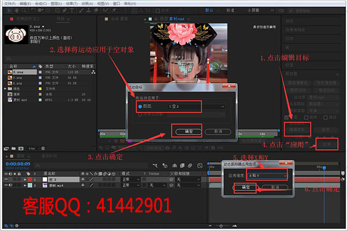Hide layer 1 using eye icon
The width and height of the screenshot is (348, 231).
click(x=6, y=179)
